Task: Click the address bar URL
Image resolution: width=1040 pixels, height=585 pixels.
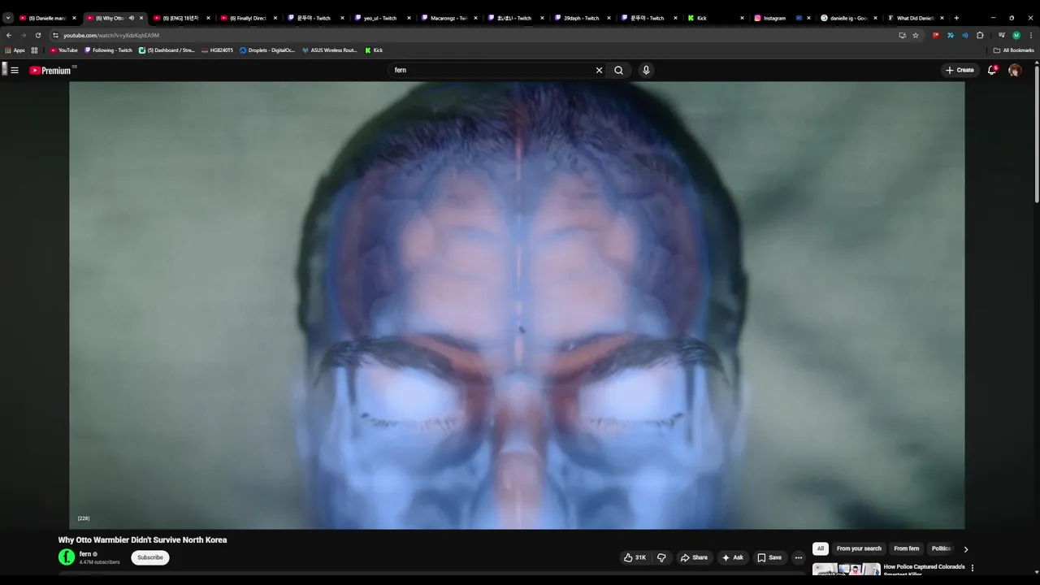Action: click(x=111, y=35)
